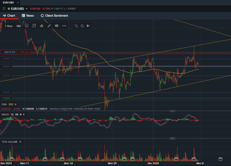Click the Mon 18 date label

[68, 163]
